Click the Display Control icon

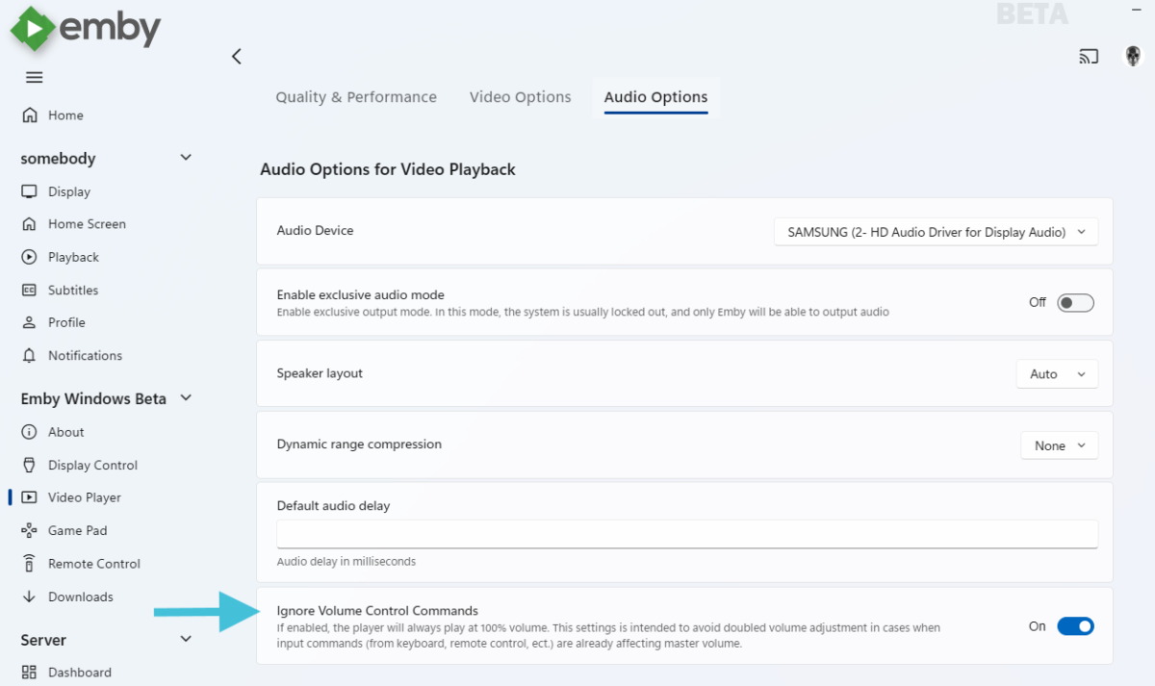pyautogui.click(x=29, y=465)
